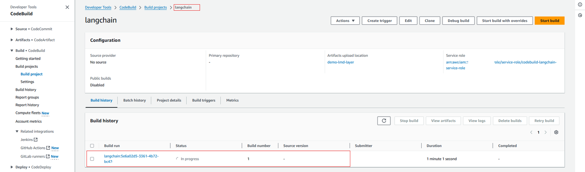Open the Build triggers tab
This screenshot has width=585, height=172.
204,100
